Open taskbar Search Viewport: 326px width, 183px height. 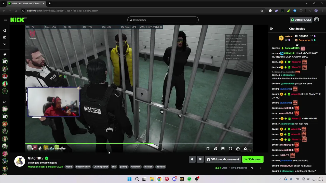click(137, 179)
